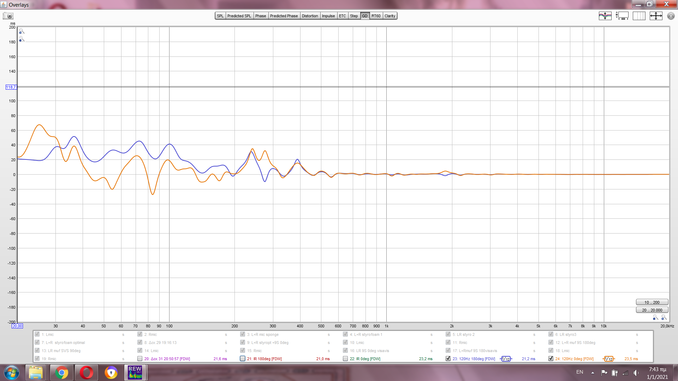678x381 pixels.
Task: Toggle the scrollbars display icon
Action: [x=622, y=16]
